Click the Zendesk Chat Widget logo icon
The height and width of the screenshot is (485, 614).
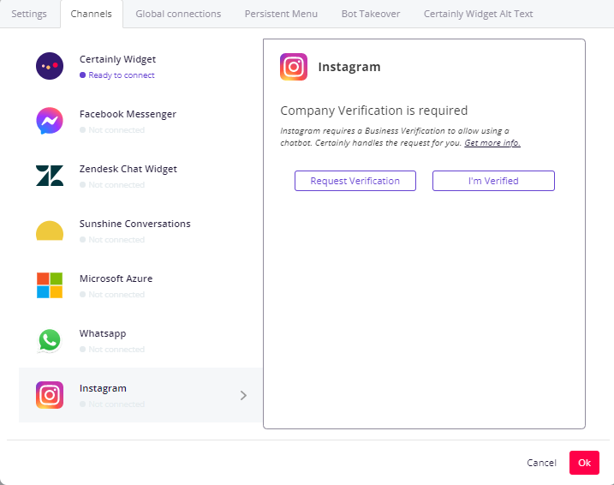point(50,176)
